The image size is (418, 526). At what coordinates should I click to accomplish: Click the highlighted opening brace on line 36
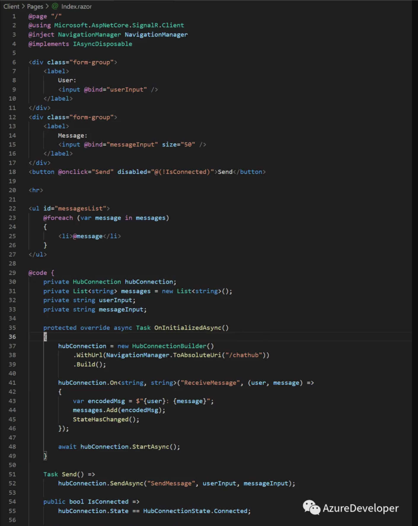pyautogui.click(x=45, y=337)
